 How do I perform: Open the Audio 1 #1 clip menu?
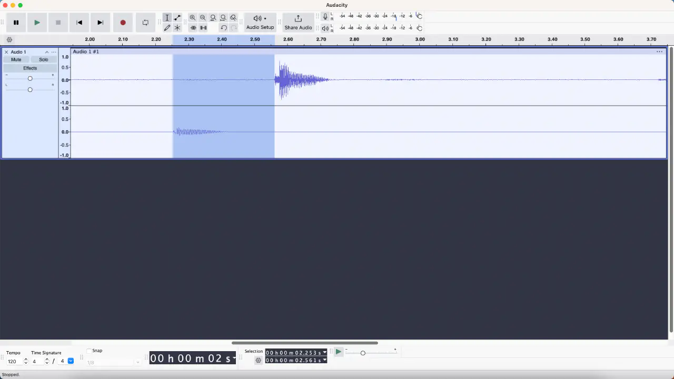[x=659, y=52]
